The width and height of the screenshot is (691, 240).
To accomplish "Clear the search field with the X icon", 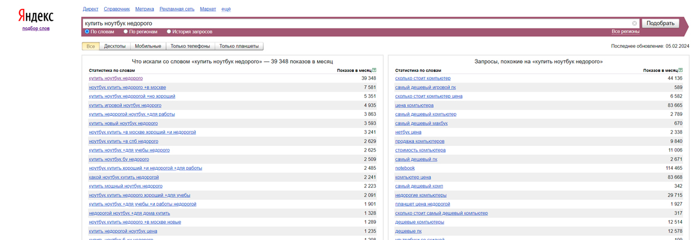I will [634, 23].
